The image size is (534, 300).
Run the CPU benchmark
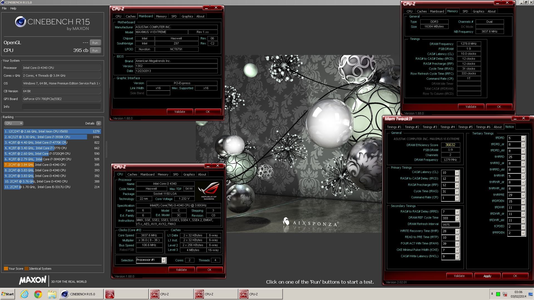coord(95,51)
